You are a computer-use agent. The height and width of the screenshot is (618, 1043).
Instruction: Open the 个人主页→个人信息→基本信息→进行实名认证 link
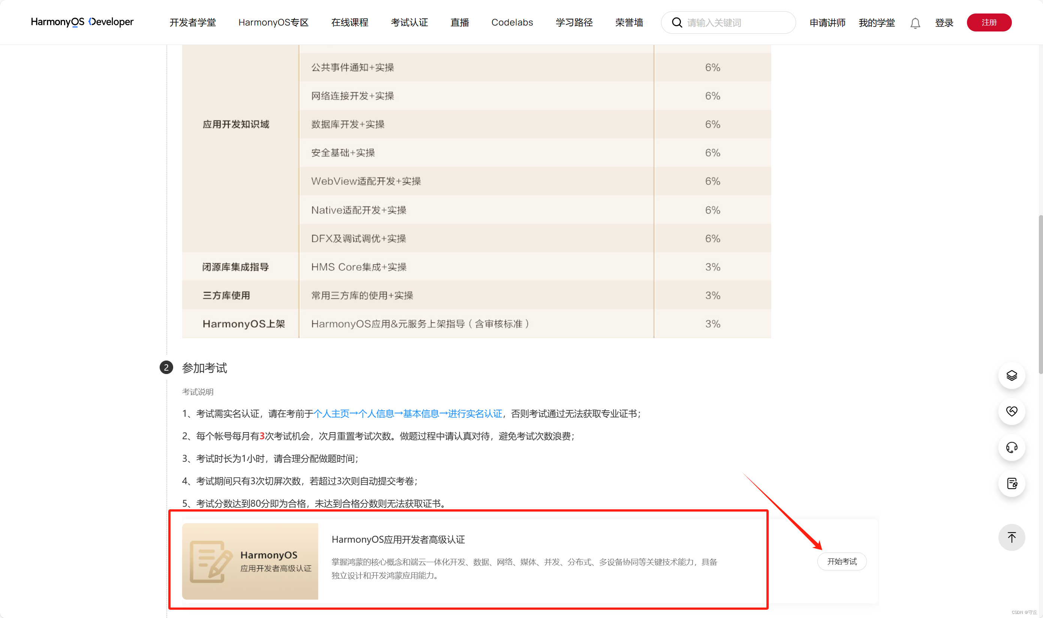(408, 413)
